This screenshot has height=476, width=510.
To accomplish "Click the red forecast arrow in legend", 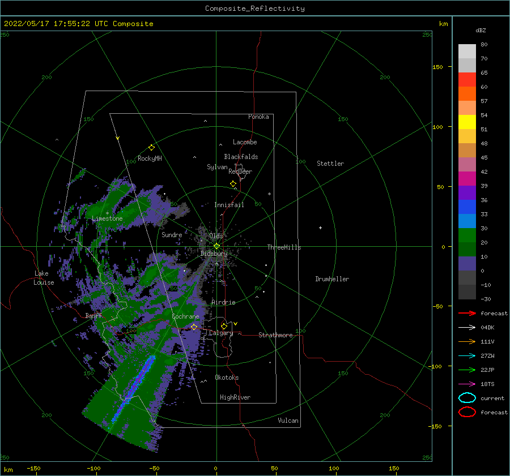I will coord(467,313).
